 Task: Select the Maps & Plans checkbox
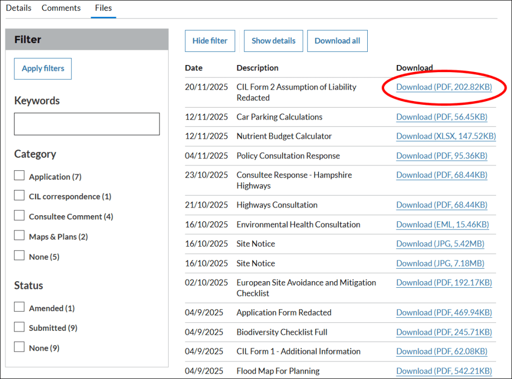(20, 236)
